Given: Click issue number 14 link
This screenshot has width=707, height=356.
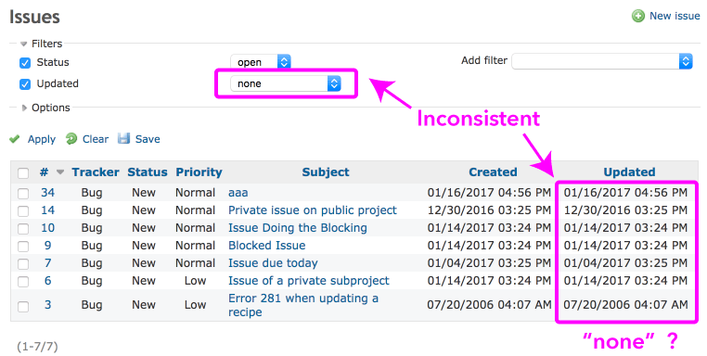Looking at the screenshot, I should (x=48, y=210).
